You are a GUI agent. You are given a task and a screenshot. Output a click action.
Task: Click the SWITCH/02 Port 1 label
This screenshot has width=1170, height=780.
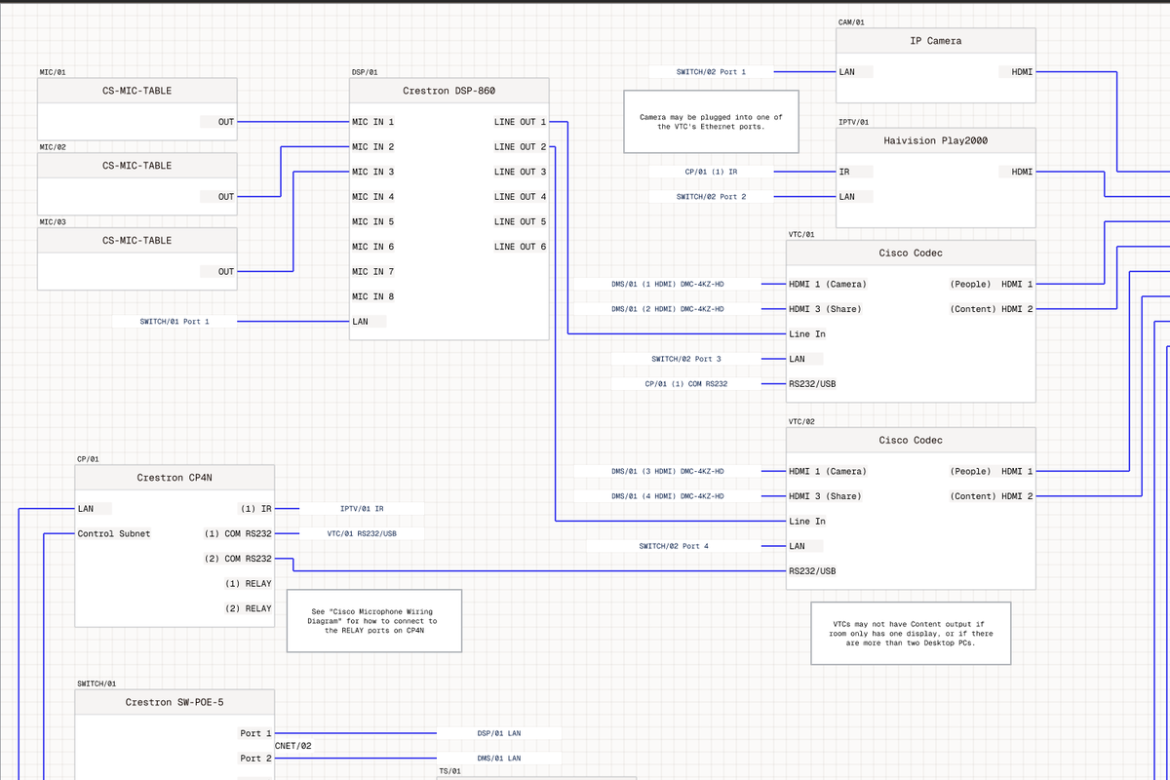pyautogui.click(x=712, y=72)
